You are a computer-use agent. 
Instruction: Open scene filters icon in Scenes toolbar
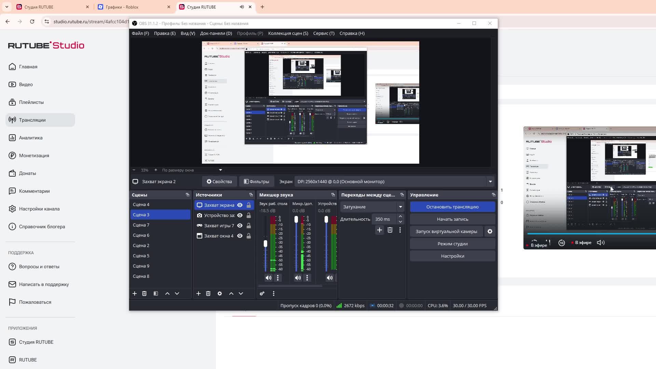(x=156, y=293)
